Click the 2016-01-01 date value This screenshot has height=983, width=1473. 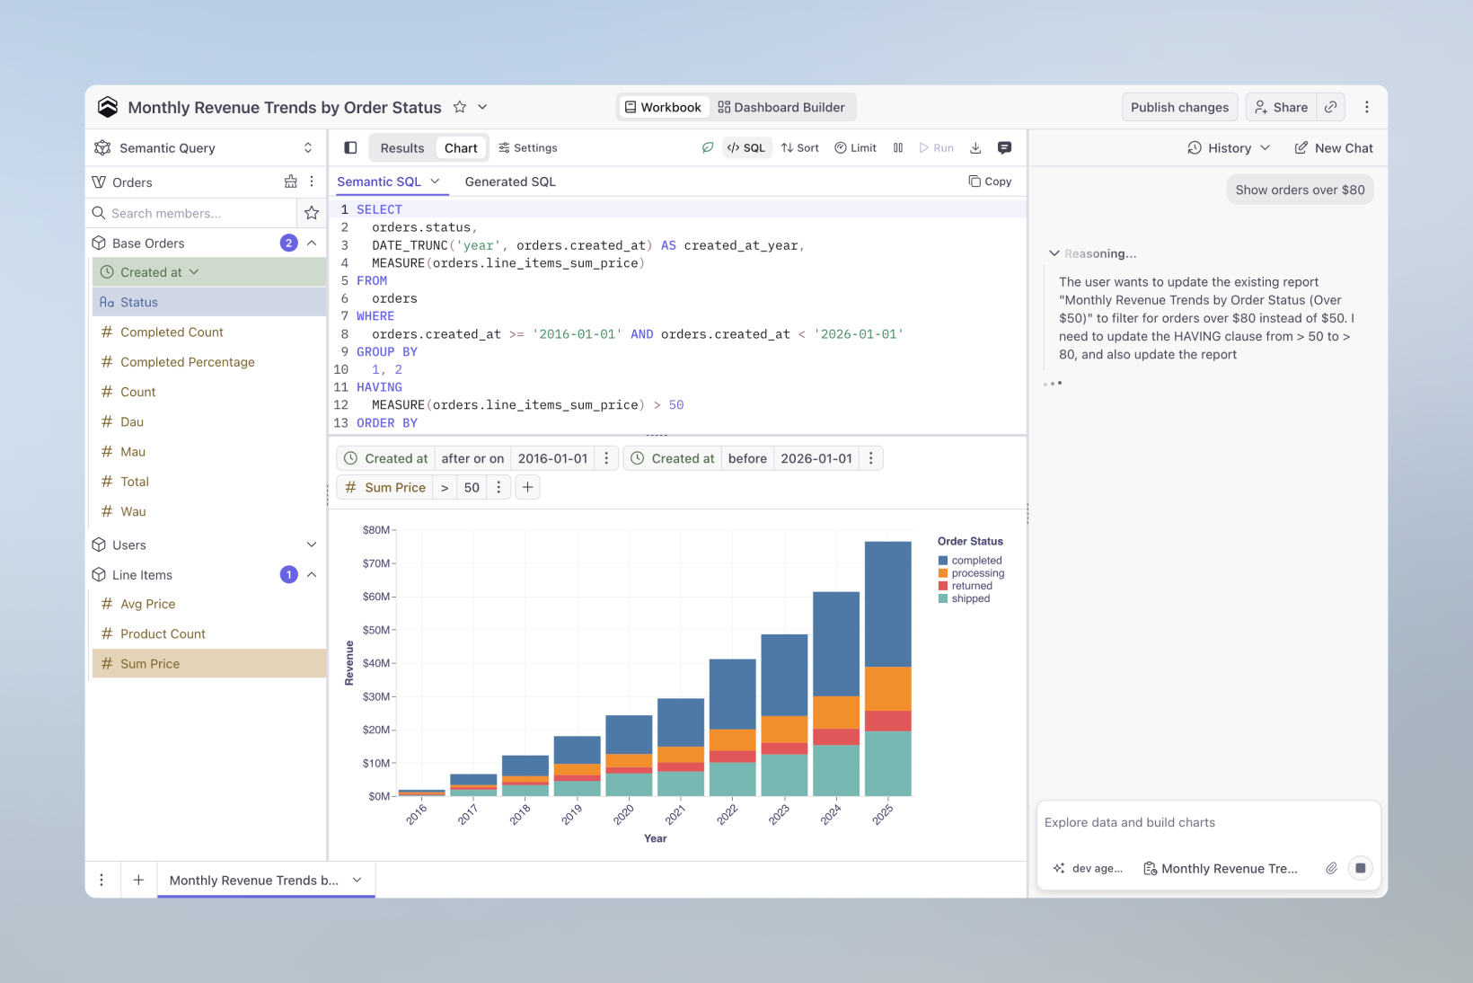pos(552,458)
